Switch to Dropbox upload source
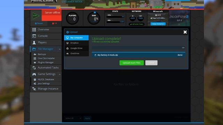 click(x=76, y=43)
